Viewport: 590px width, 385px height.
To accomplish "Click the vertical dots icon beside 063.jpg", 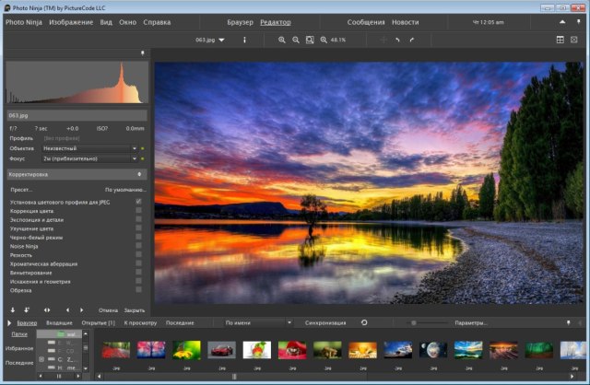I will click(244, 40).
